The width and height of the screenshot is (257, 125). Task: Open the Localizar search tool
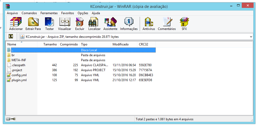(93, 22)
